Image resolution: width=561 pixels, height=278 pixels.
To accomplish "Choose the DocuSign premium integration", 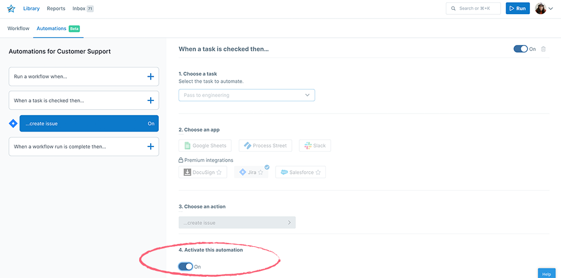I will tap(203, 172).
